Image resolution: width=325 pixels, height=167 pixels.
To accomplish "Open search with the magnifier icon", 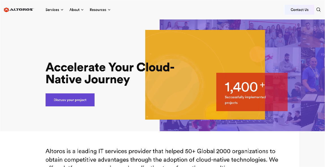I will pos(318,10).
